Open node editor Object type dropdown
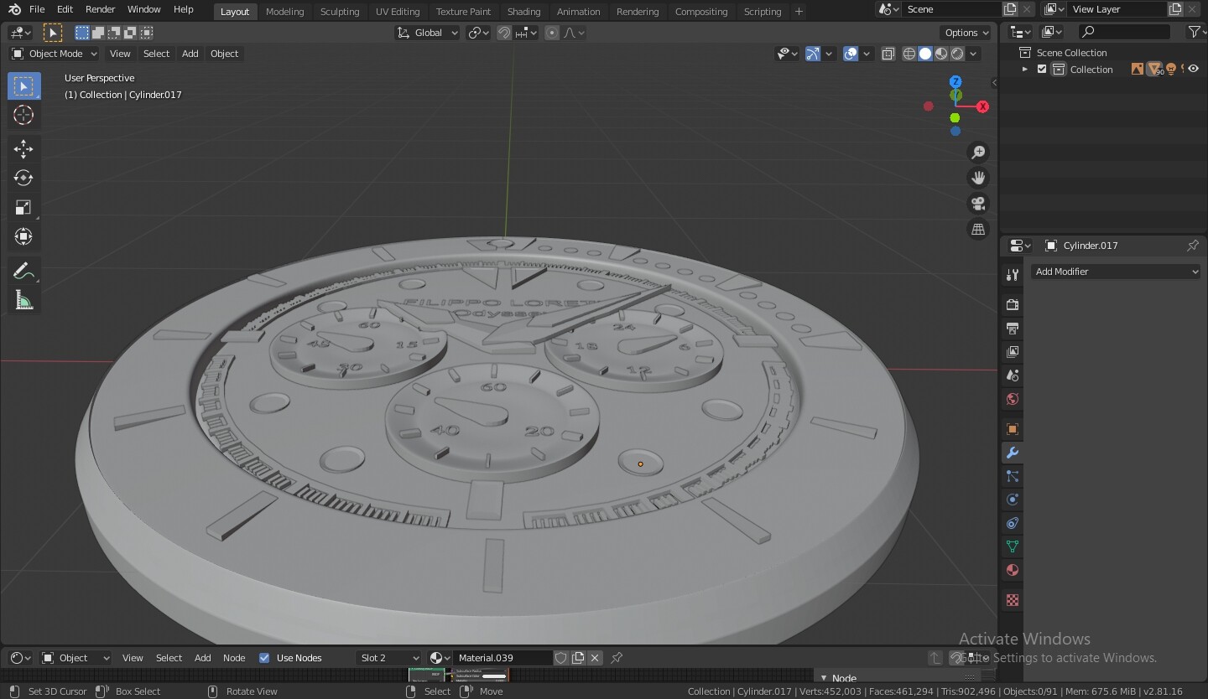Image resolution: width=1208 pixels, height=699 pixels. [75, 658]
